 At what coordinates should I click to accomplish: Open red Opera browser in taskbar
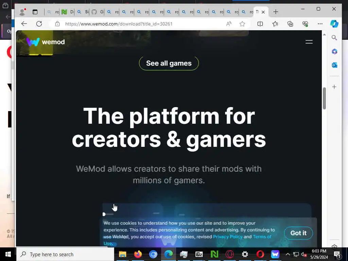click(x=260, y=254)
